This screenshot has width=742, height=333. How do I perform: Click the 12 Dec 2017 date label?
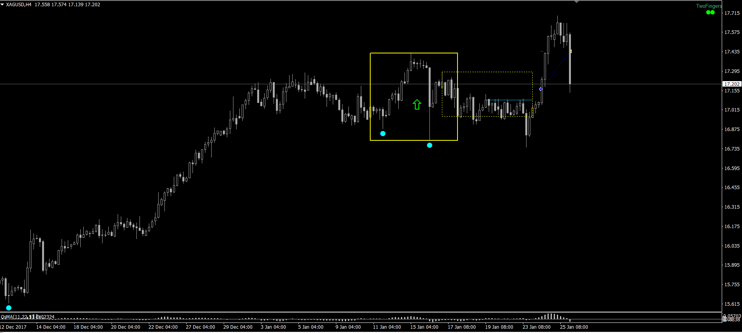(13, 327)
